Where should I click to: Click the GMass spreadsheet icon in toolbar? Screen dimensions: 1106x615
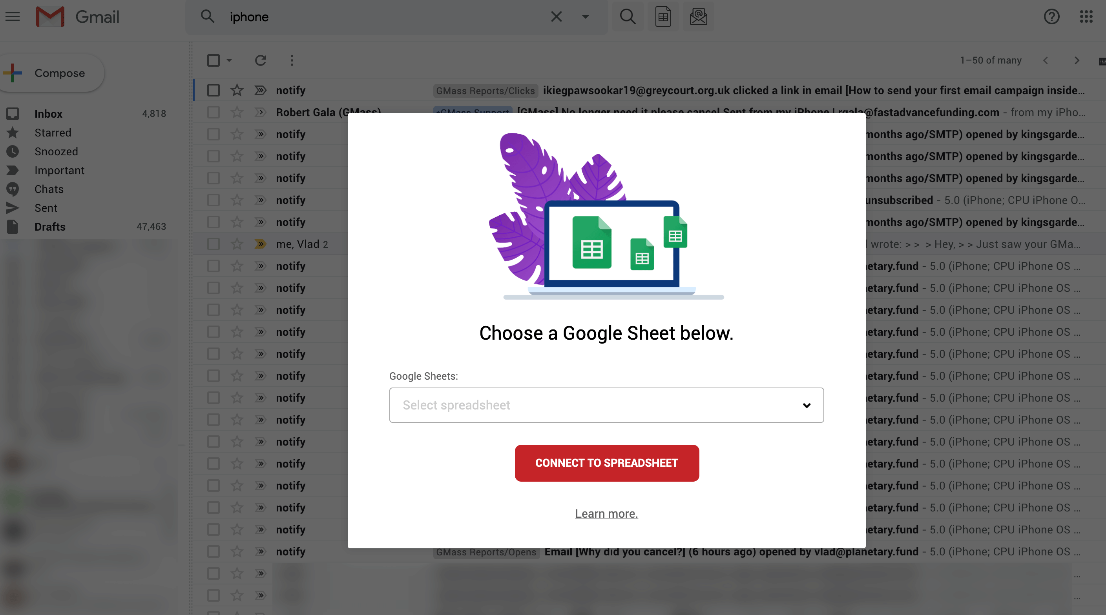[663, 17]
